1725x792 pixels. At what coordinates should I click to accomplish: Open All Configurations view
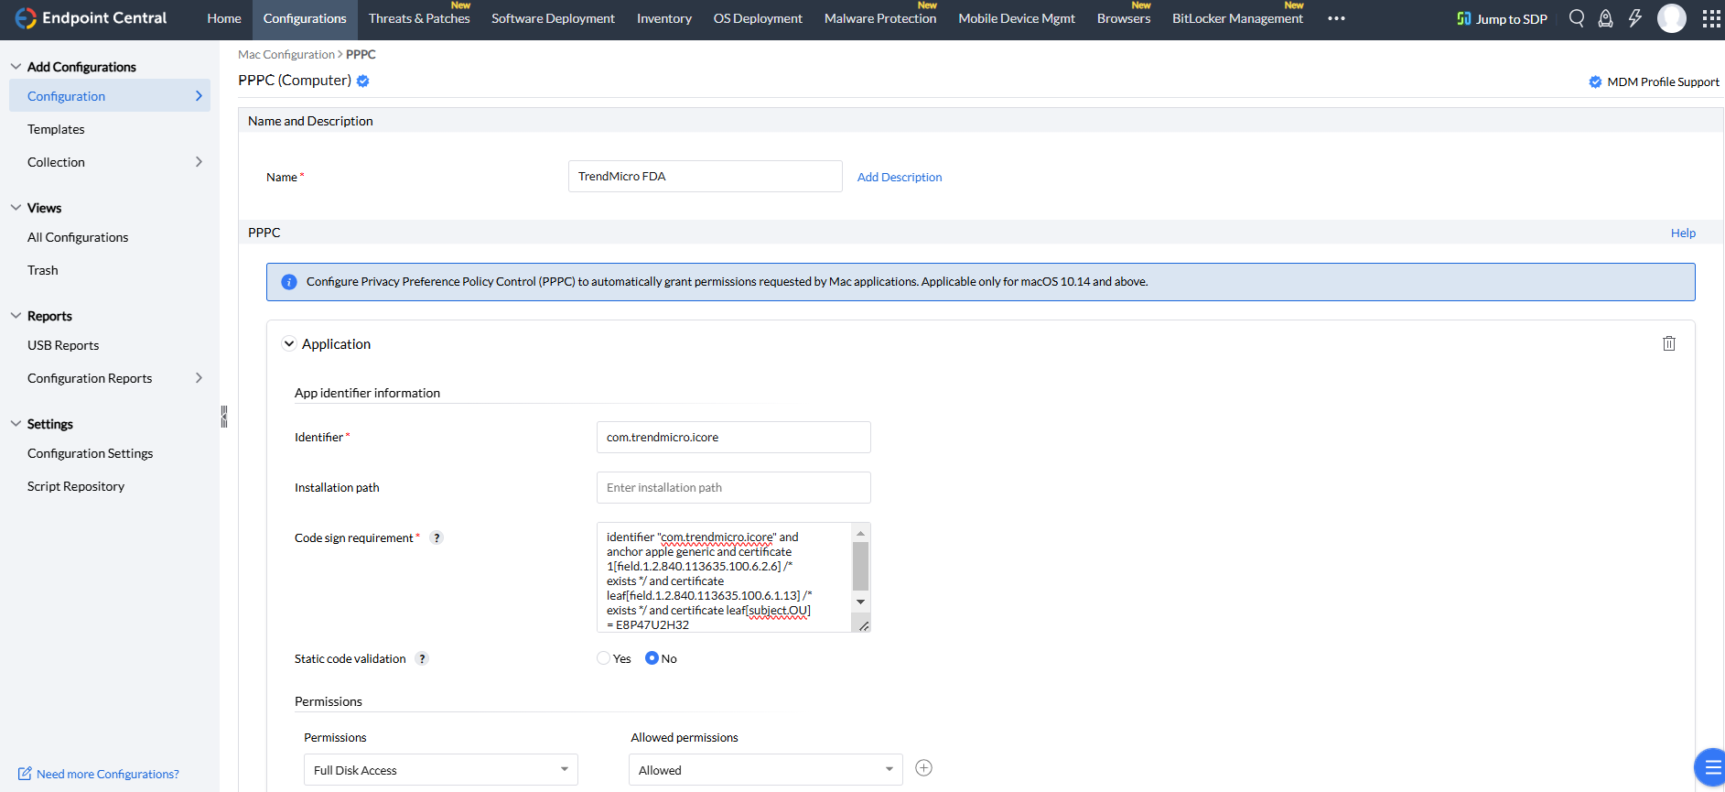[x=78, y=237]
